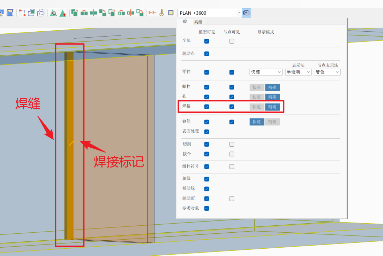Click the green triangle with red plus icon
The width and height of the screenshot is (383, 256).
(63, 13)
